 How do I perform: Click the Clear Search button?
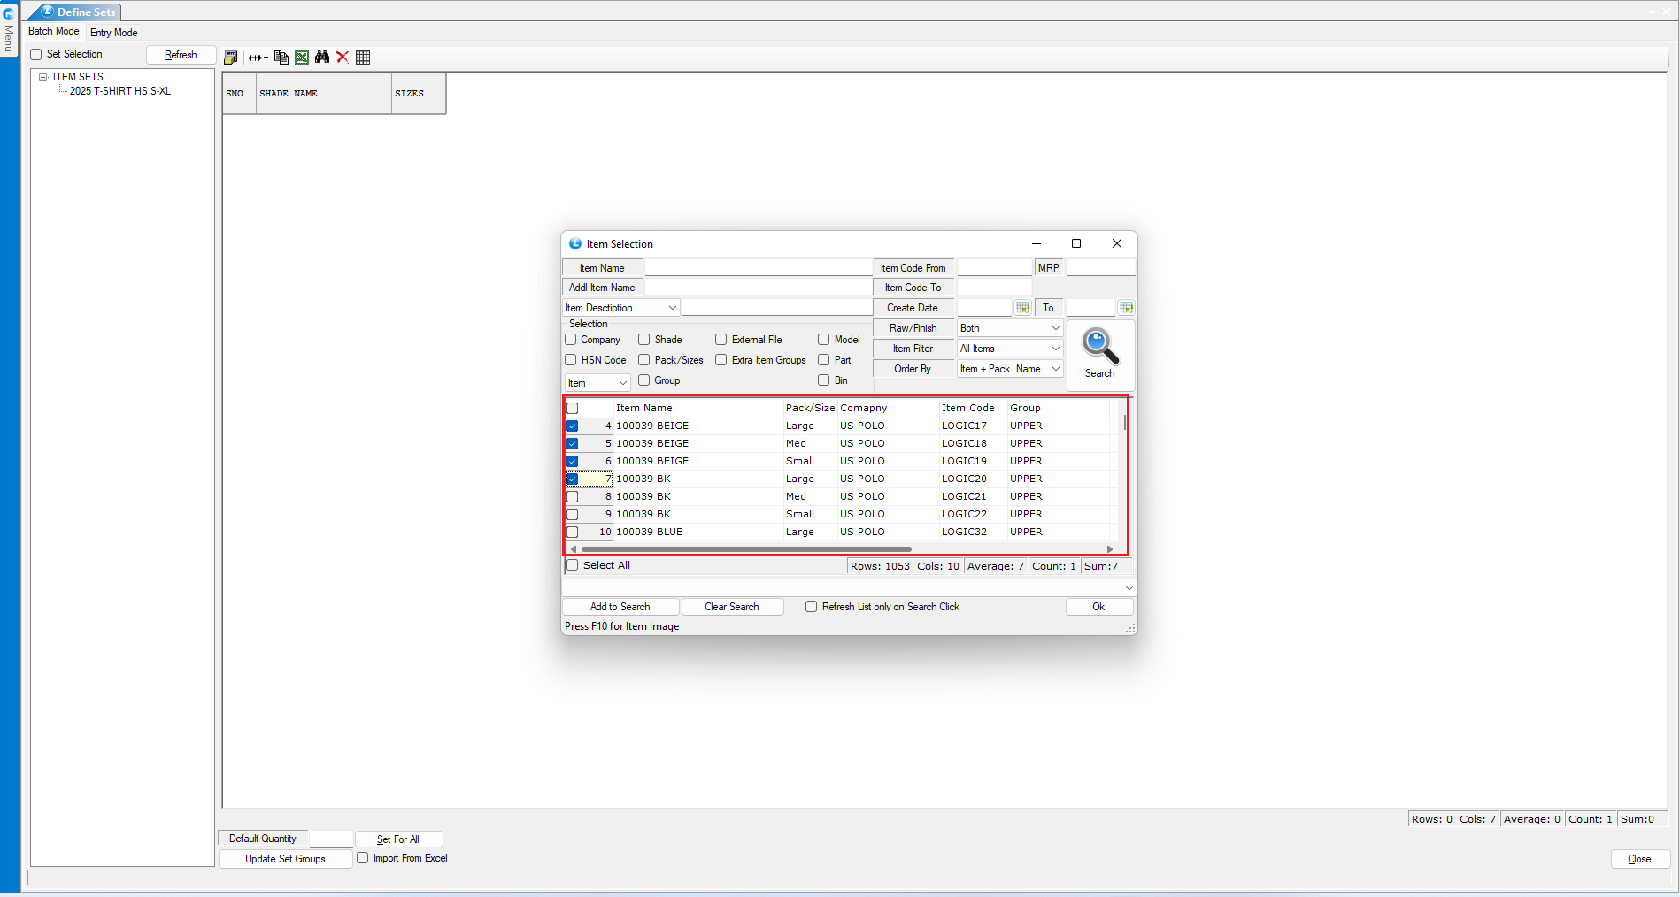click(731, 607)
